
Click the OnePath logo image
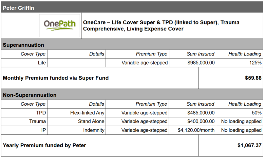[60, 25]
